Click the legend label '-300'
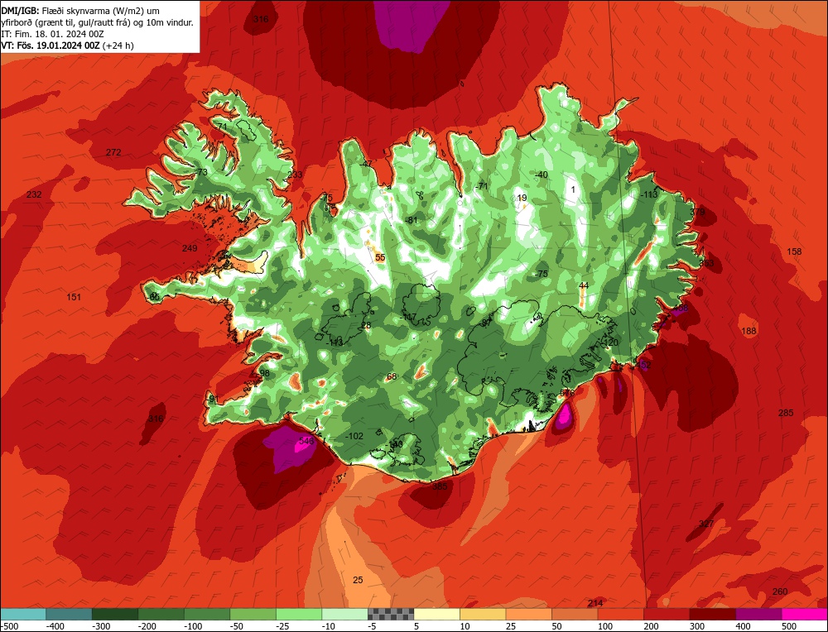Viewport: 828px width, 632px height. click(101, 626)
